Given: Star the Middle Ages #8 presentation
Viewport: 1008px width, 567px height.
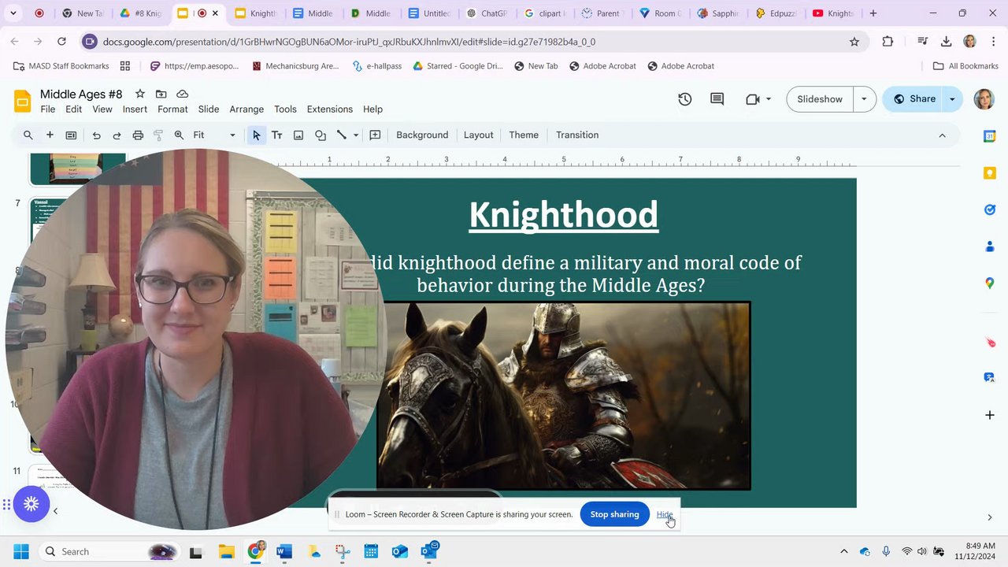Looking at the screenshot, I should [140, 94].
